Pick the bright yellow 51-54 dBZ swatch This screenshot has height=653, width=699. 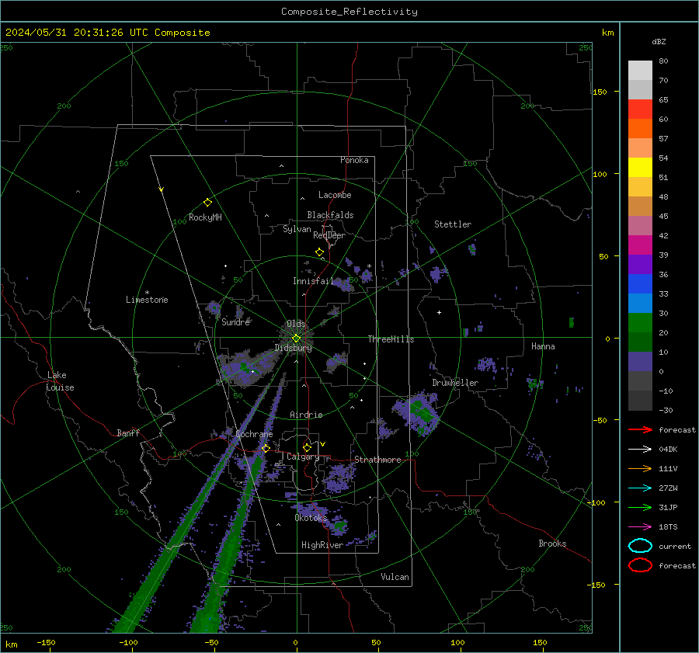(x=640, y=167)
